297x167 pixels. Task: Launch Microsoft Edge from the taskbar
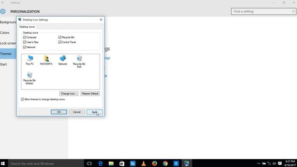coord(100,163)
